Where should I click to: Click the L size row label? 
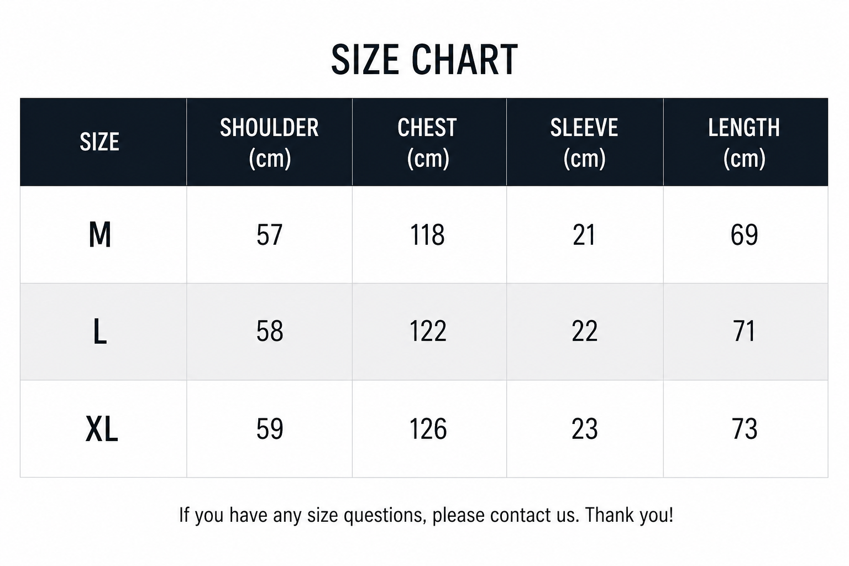pos(100,332)
